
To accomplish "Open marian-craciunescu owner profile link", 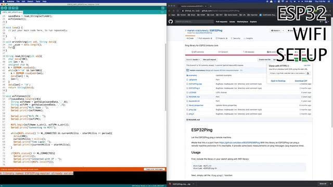I will 198,31.
